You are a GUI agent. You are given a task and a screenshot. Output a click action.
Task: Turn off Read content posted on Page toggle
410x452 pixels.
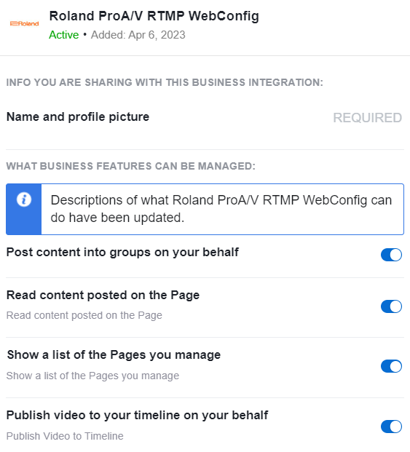(x=391, y=306)
